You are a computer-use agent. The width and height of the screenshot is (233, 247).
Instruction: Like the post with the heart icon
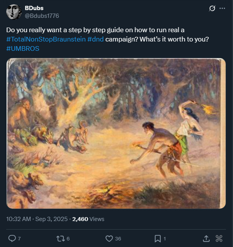(108, 238)
